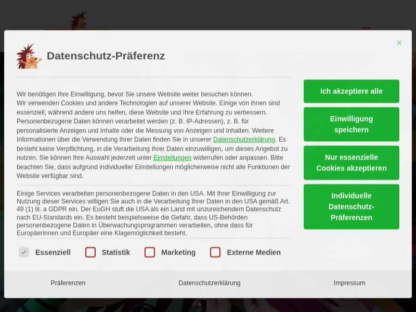416x312 pixels.
Task: Click the underlined Einstellungen link
Action: coord(172,158)
